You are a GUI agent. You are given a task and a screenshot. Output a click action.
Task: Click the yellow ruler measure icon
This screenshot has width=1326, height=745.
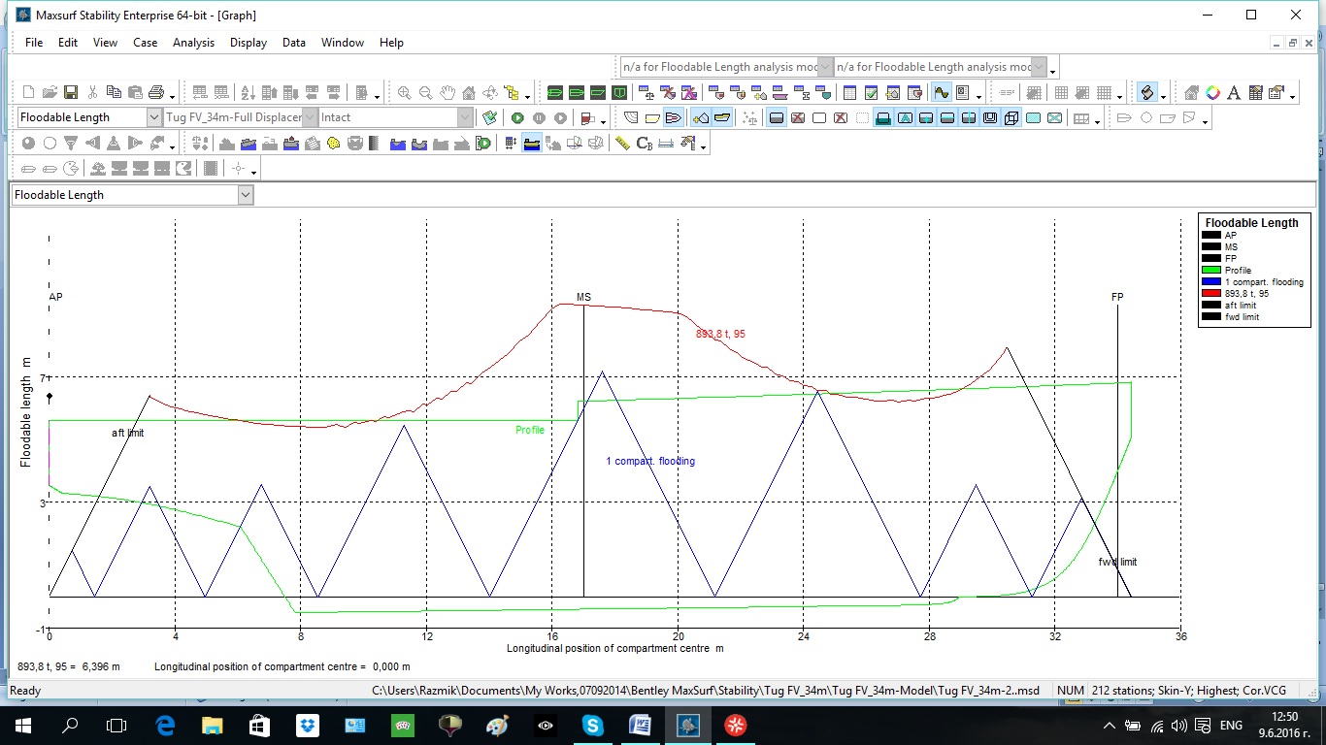(x=622, y=144)
